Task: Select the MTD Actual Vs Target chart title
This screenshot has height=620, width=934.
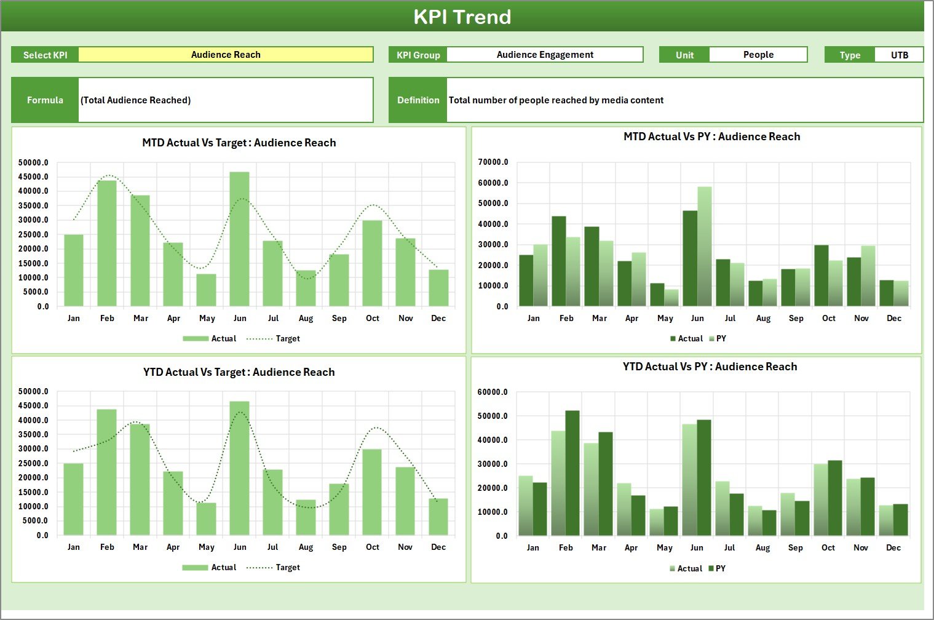Action: [x=239, y=142]
